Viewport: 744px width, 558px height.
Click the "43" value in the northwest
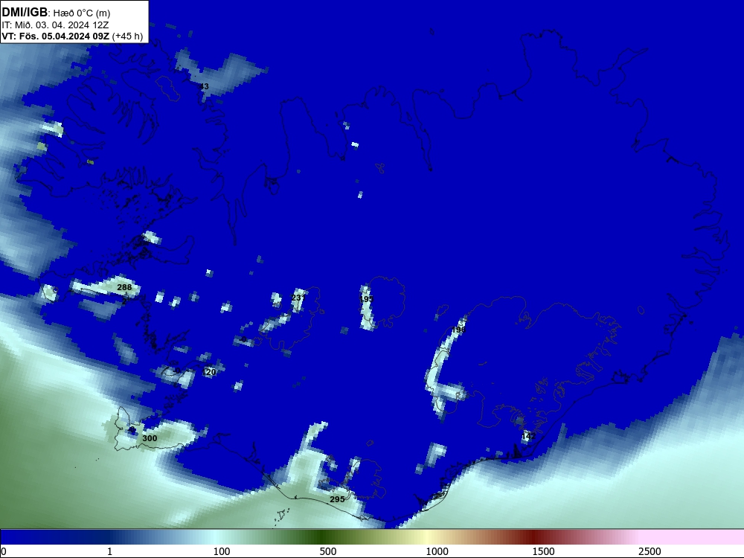pos(204,86)
